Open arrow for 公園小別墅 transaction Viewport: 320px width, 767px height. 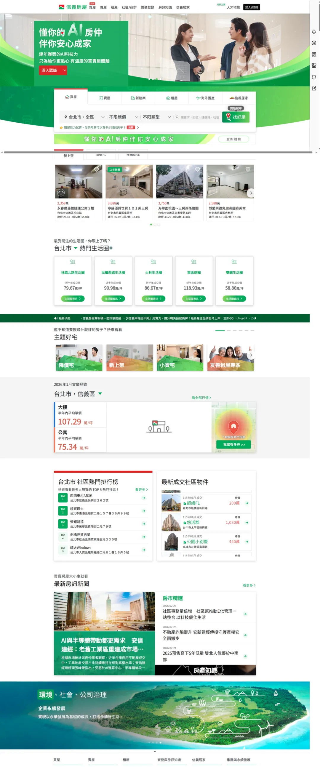[x=247, y=542]
